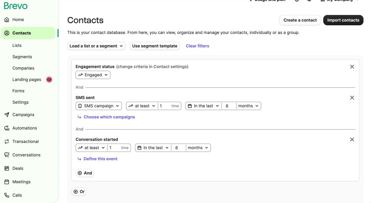Image resolution: width=371 pixels, height=203 pixels.
Task: Open the SMS campaign type dropdown
Action: coord(99,106)
